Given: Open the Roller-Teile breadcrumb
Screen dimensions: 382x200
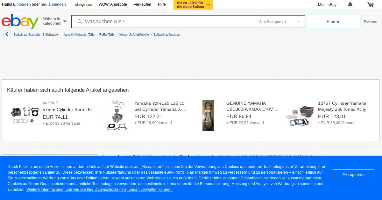Looking at the screenshot, I should (x=107, y=34).
